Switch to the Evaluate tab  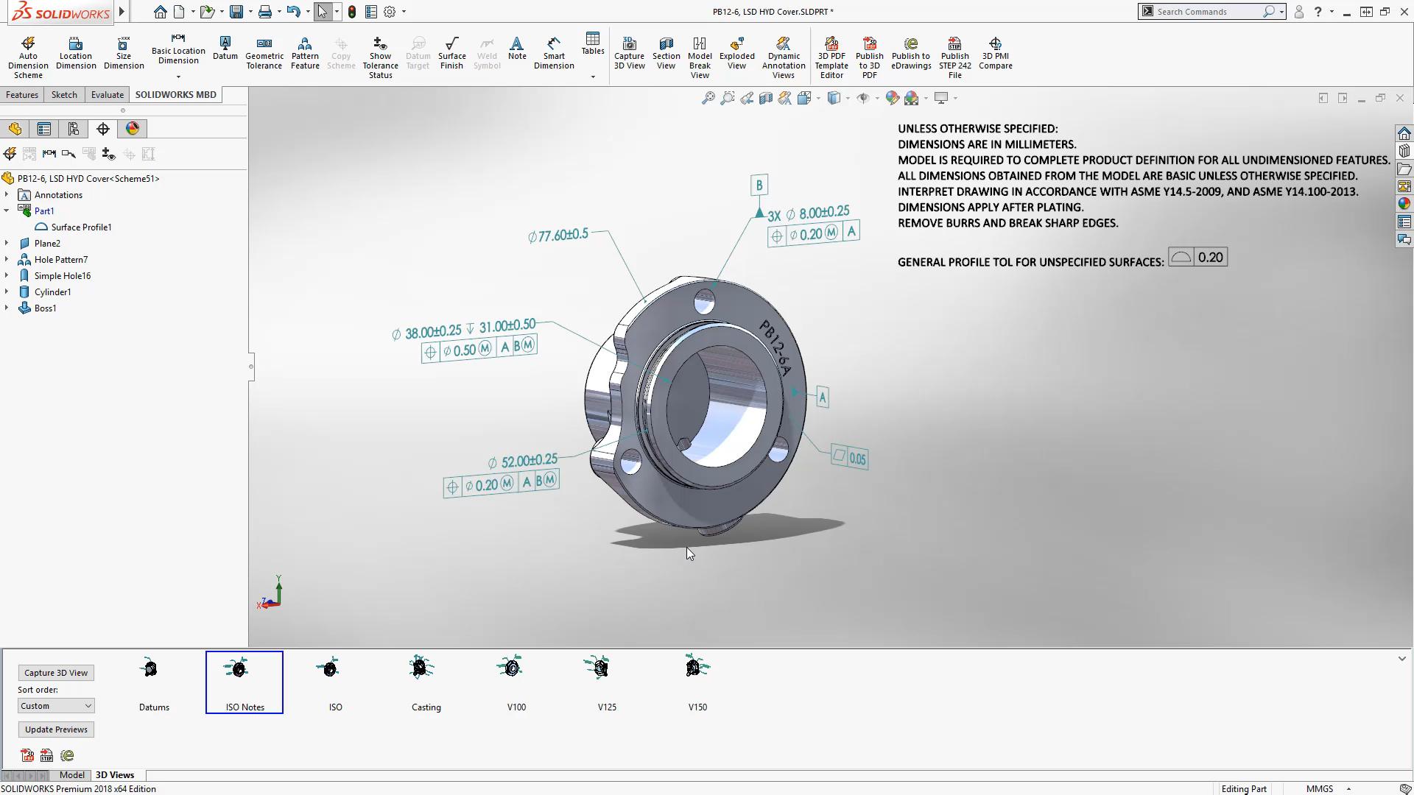click(107, 95)
